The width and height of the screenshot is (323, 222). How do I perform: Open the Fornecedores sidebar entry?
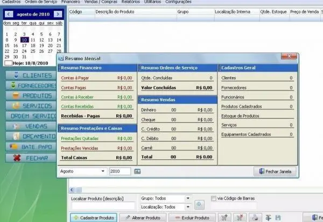click(x=32, y=86)
